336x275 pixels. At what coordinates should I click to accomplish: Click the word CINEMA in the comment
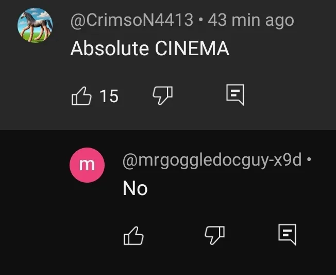pyautogui.click(x=192, y=48)
